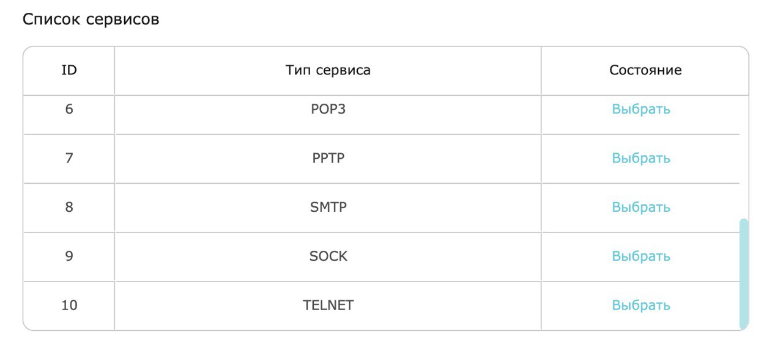Click the ID cell with number 8

(x=69, y=207)
